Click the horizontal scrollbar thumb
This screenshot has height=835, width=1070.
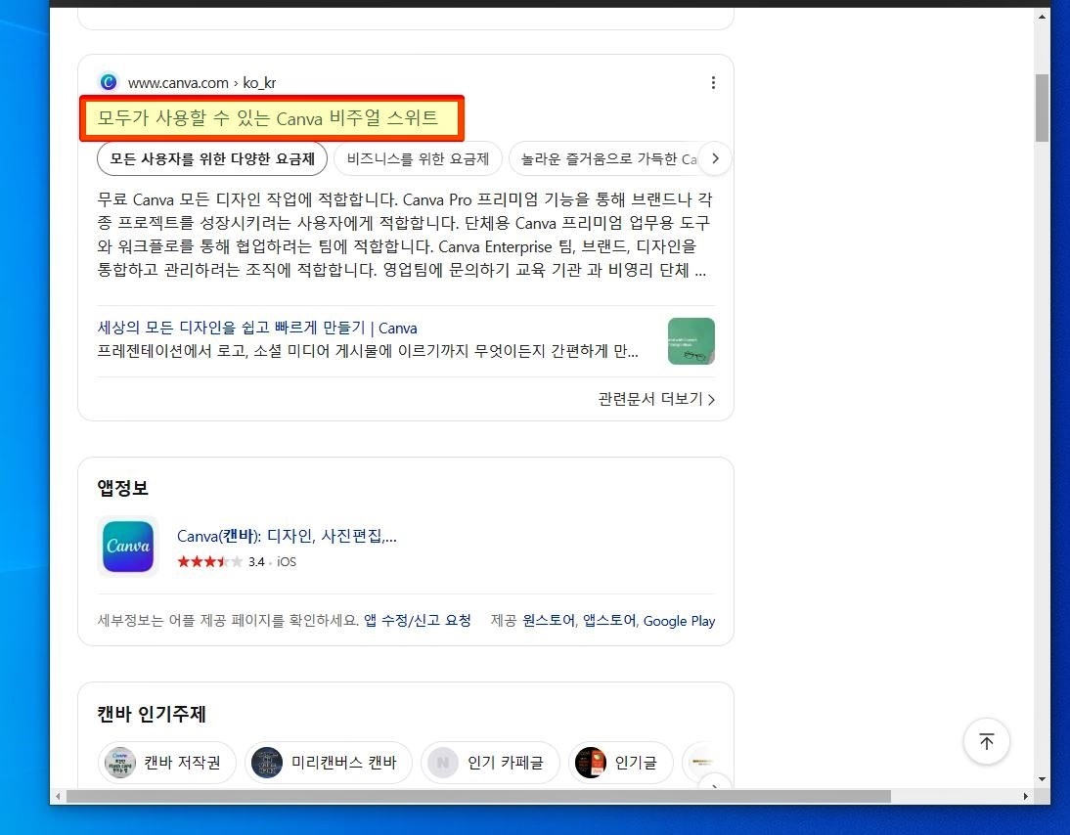point(478,796)
